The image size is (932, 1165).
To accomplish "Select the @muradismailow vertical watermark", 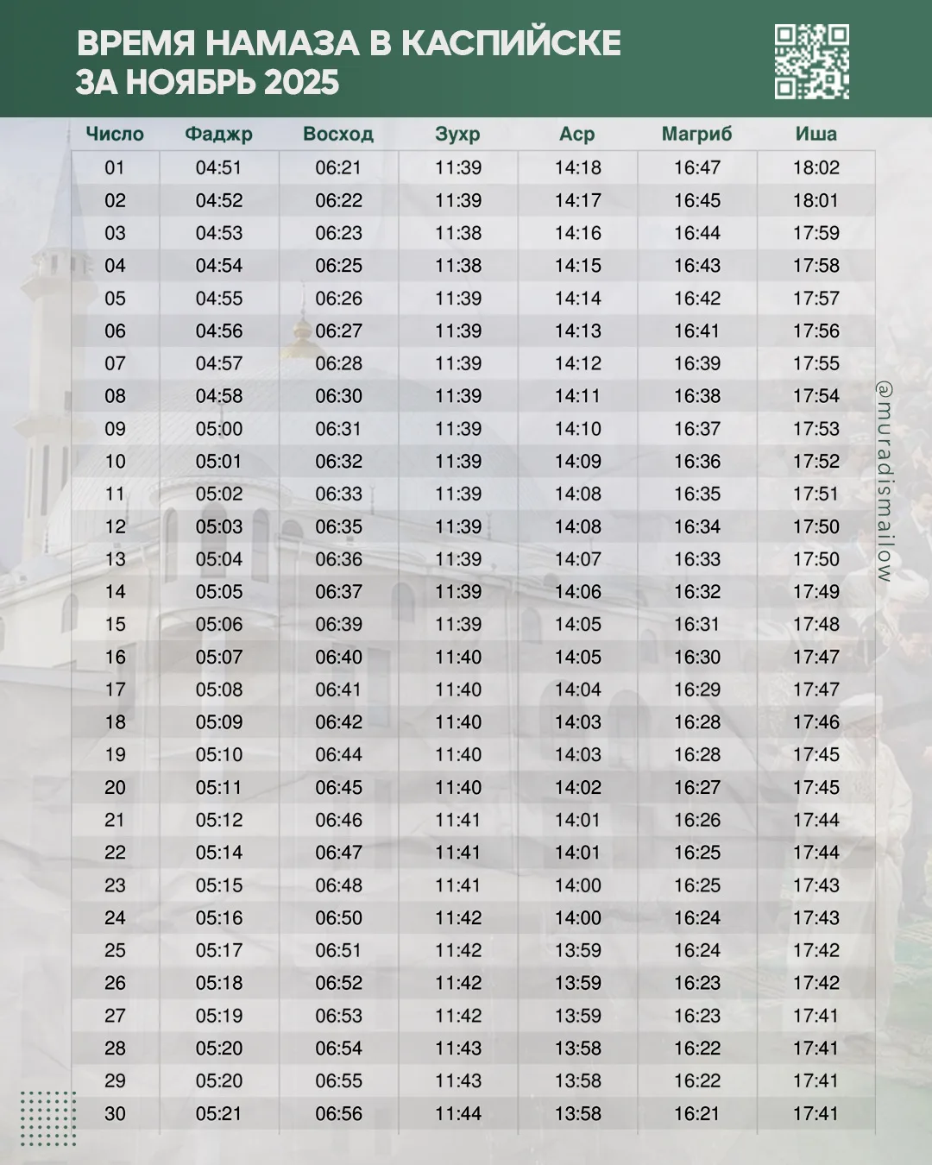I will (884, 482).
